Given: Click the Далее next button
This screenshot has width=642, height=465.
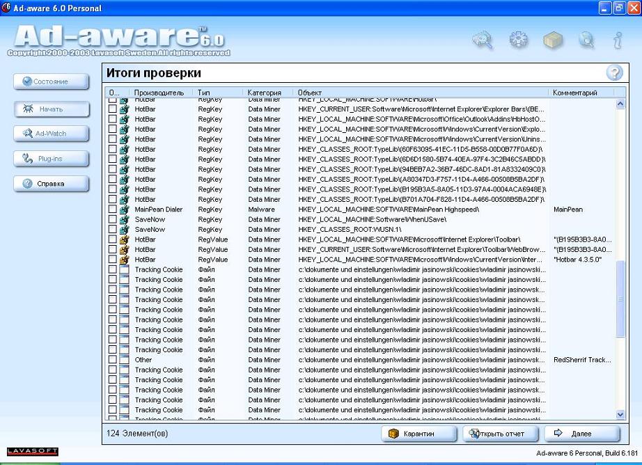Looking at the screenshot, I should (x=582, y=434).
